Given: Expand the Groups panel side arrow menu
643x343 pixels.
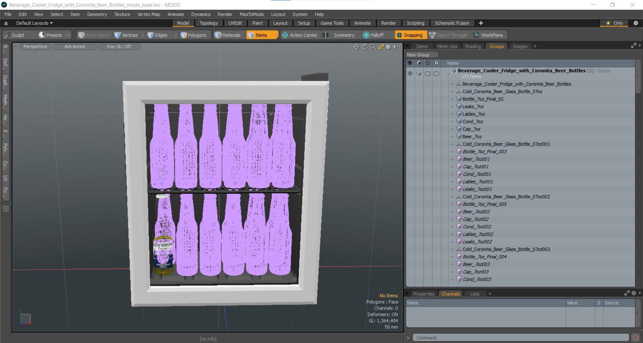Looking at the screenshot, I should click(x=640, y=45).
